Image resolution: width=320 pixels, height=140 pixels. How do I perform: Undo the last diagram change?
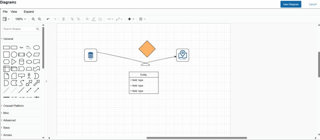[48, 19]
